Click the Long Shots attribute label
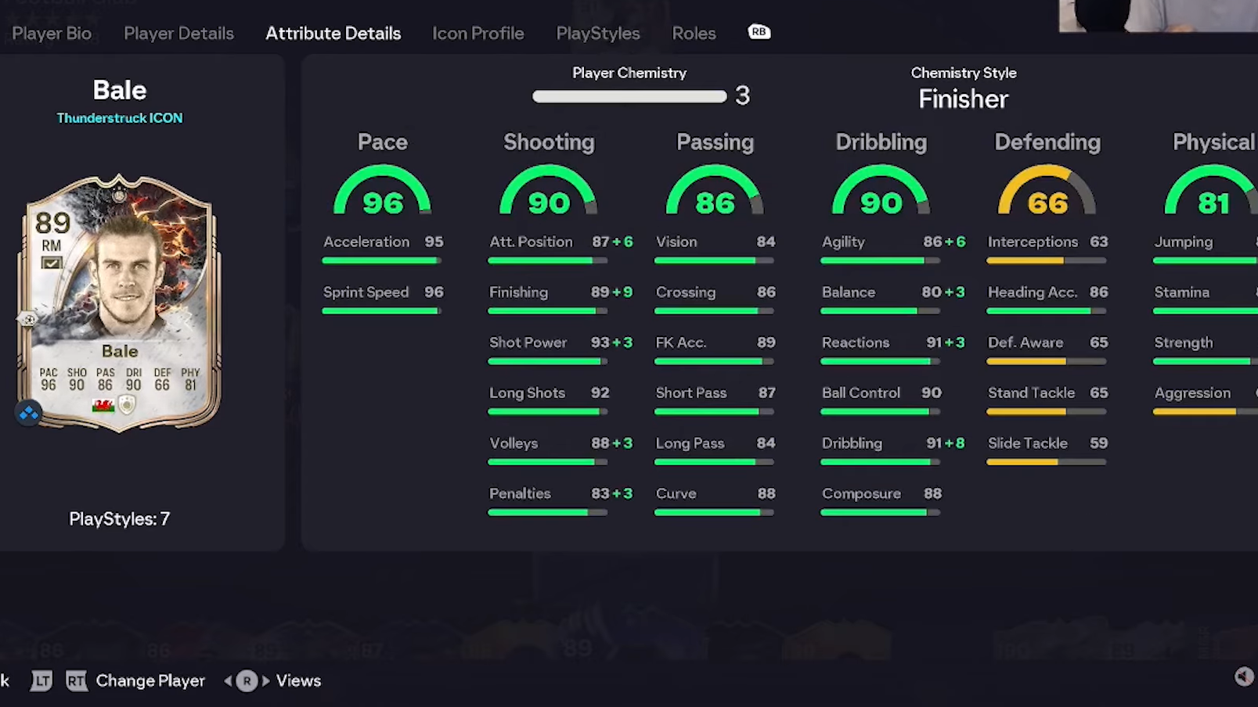The width and height of the screenshot is (1258, 707). 527,393
